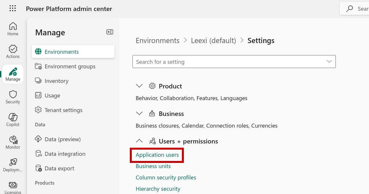Go to Home in left rail
Image resolution: width=369 pixels, height=194 pixels.
pyautogui.click(x=13, y=29)
